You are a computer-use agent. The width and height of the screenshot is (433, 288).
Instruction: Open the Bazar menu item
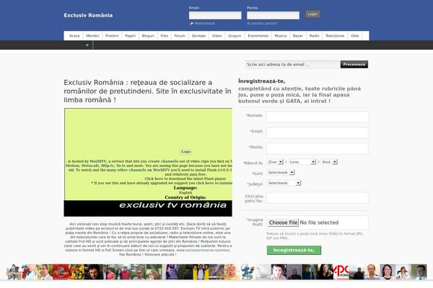(x=297, y=36)
